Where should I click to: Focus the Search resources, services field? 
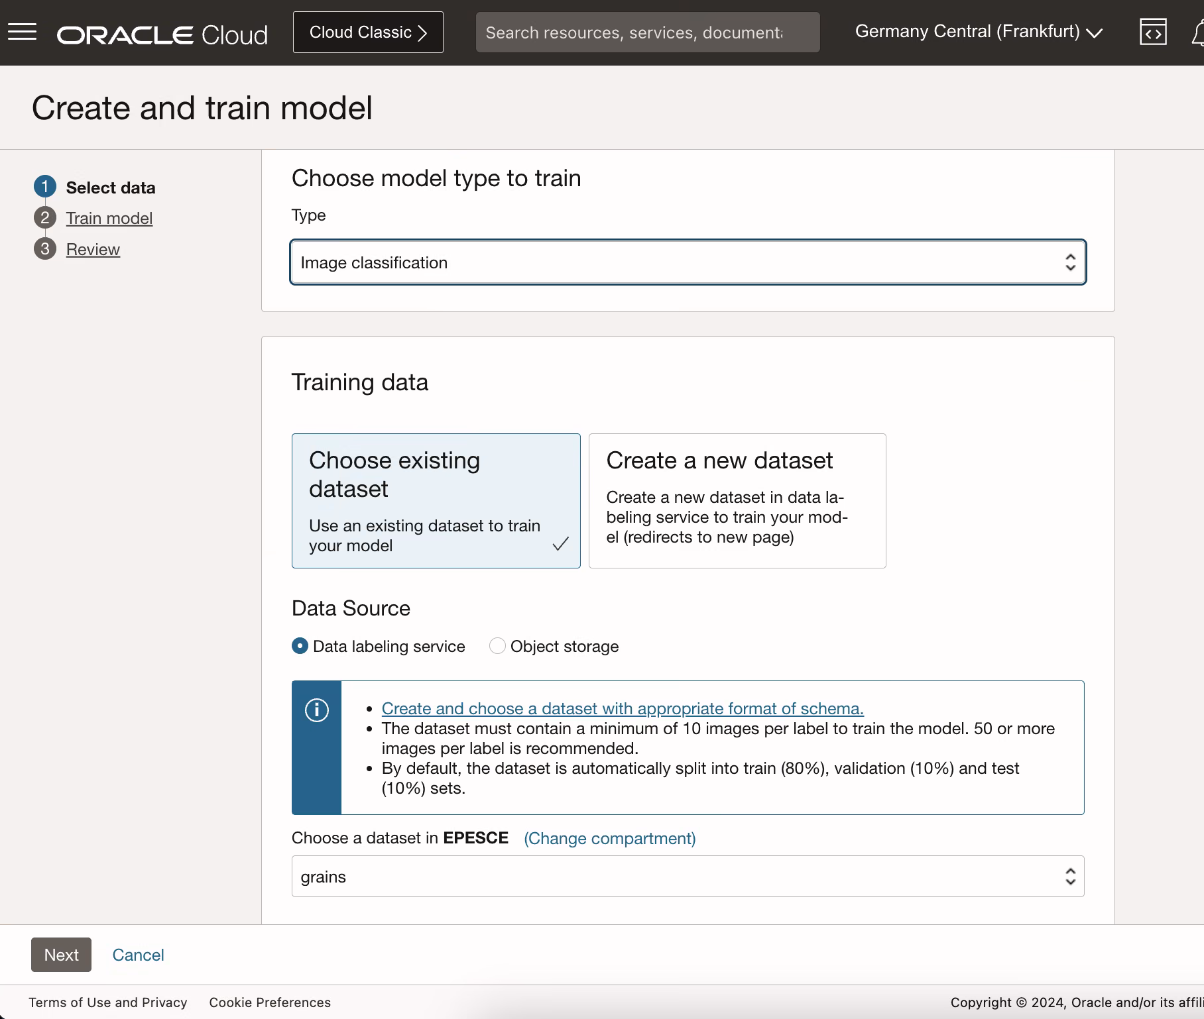tap(648, 32)
